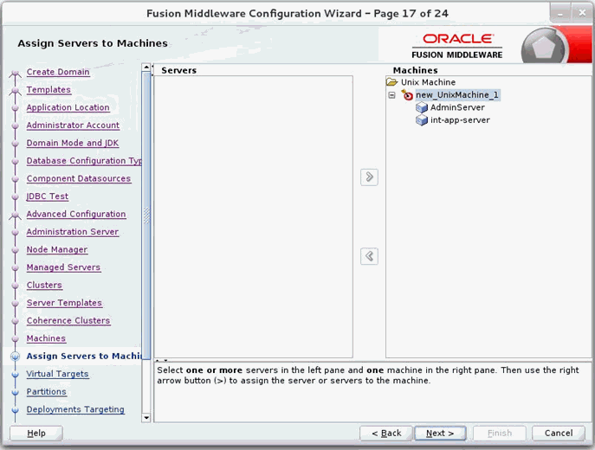Open Coherence Clusters step

(68, 321)
